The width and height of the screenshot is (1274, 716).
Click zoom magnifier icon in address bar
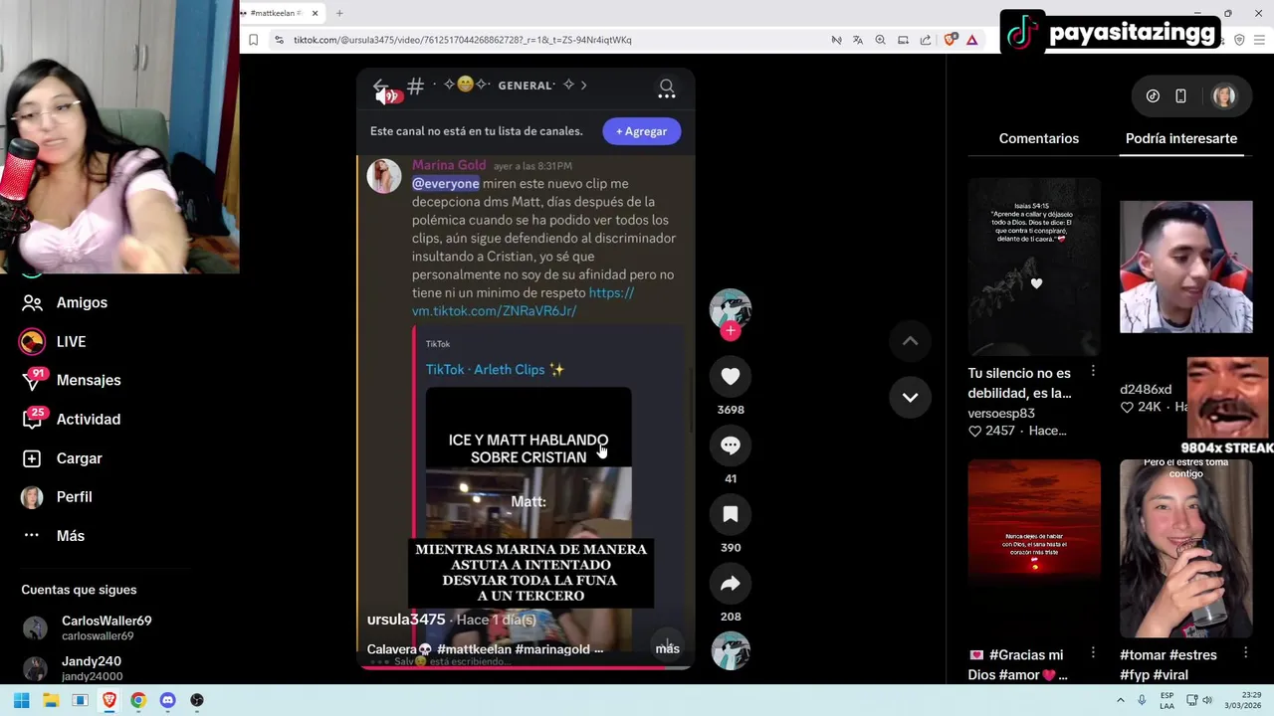(880, 40)
